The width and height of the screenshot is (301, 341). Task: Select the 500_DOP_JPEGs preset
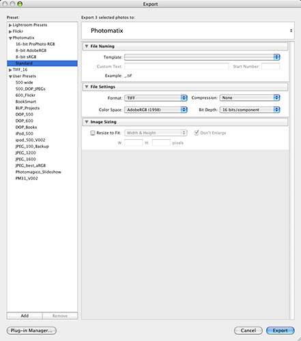(x=30, y=89)
